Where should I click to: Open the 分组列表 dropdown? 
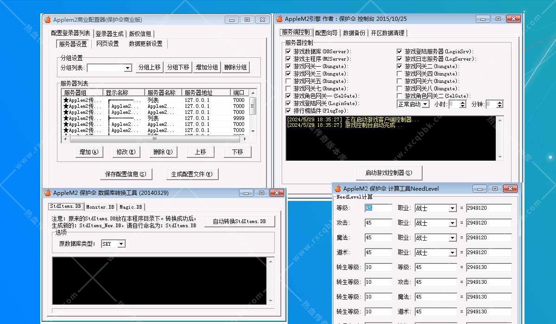pyautogui.click(x=128, y=68)
